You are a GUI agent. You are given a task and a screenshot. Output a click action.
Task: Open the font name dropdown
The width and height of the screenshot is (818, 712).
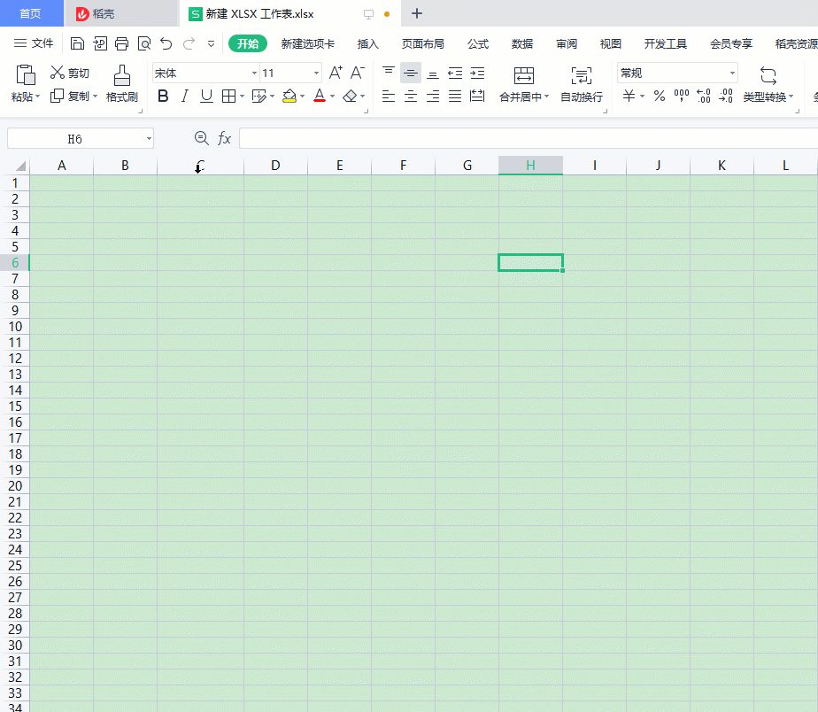coord(255,74)
